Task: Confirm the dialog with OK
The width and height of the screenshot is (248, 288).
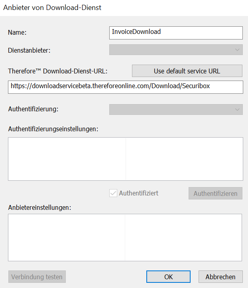Action: point(168,277)
